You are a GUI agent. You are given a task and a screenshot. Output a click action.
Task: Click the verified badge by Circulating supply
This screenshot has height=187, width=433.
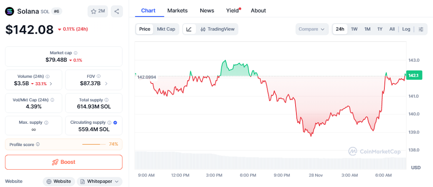pyautogui.click(x=115, y=122)
